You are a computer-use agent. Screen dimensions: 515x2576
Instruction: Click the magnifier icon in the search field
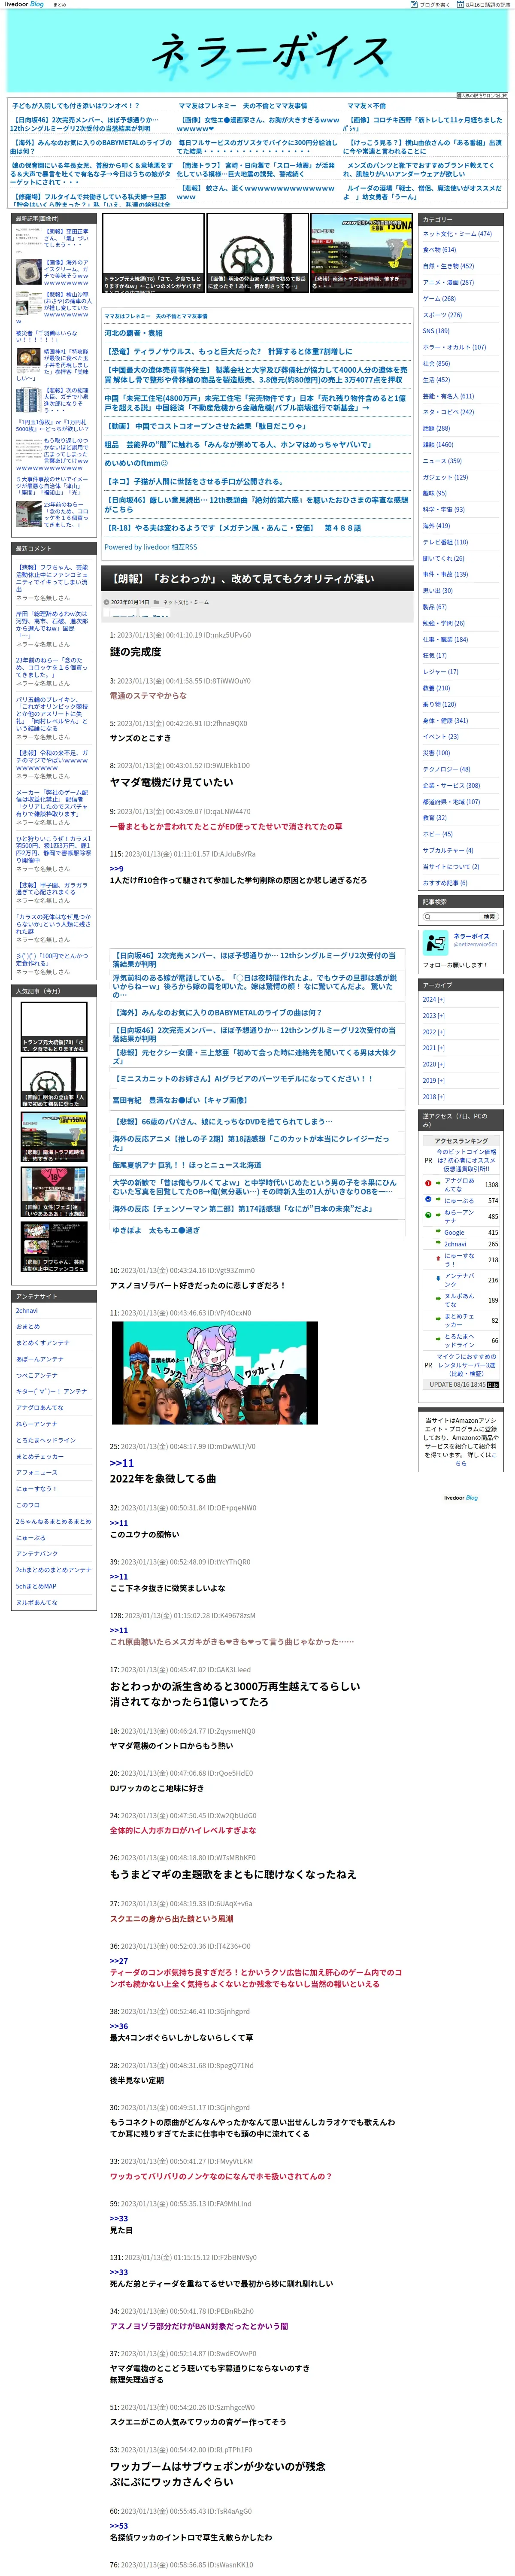click(x=428, y=916)
